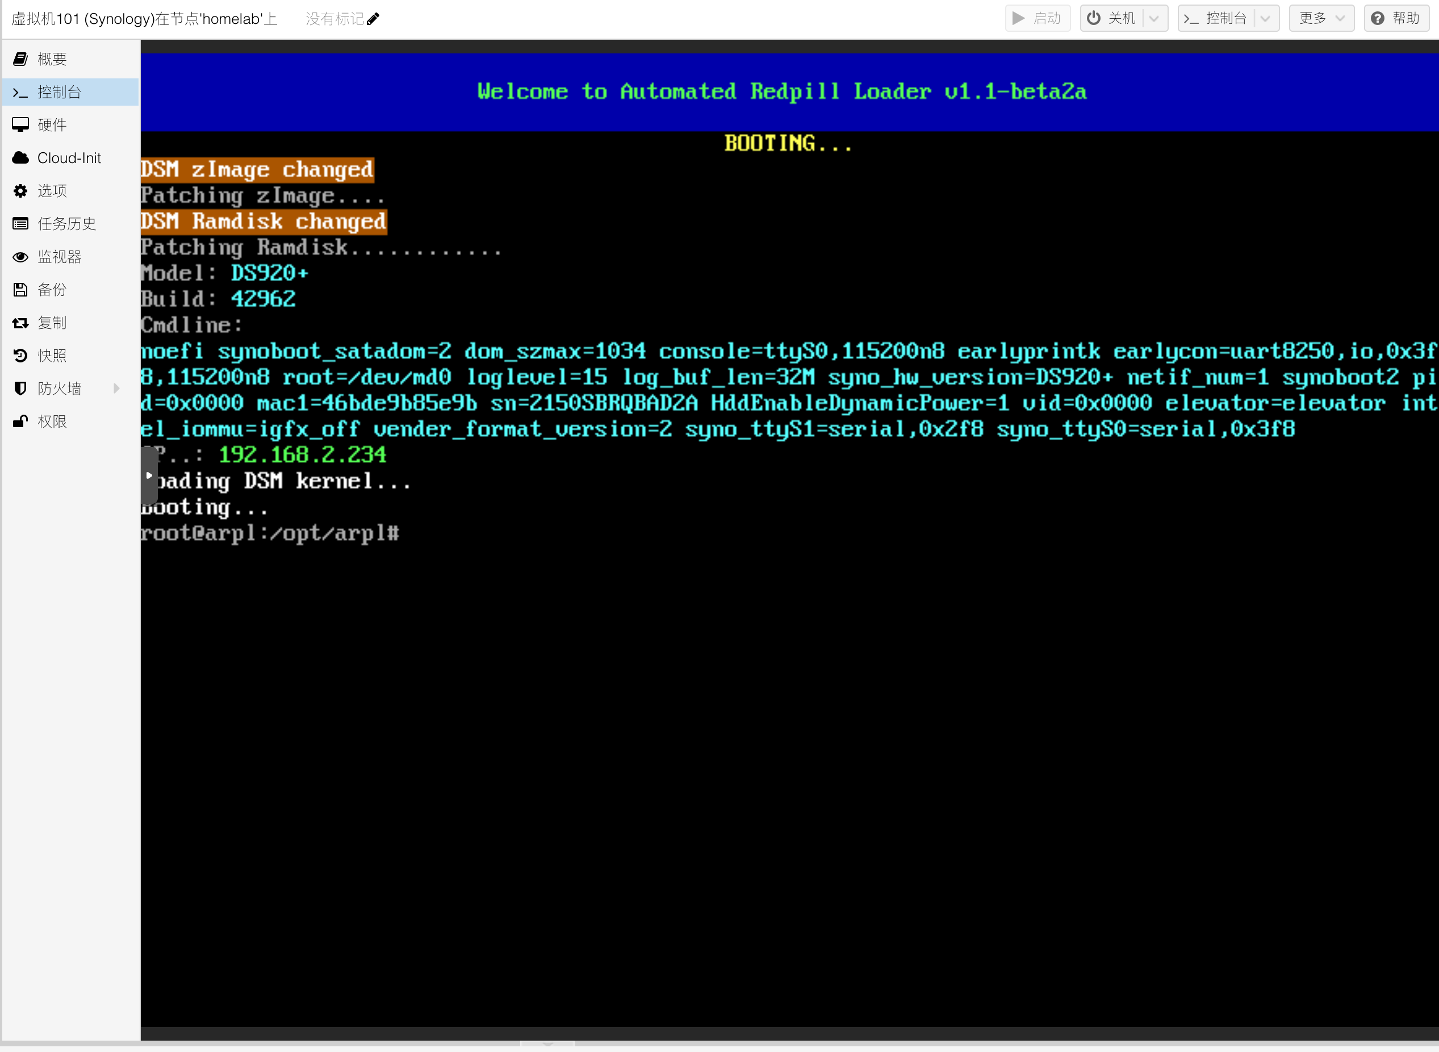Open the 关机 dropdown arrow
This screenshot has width=1439, height=1052.
point(1154,19)
